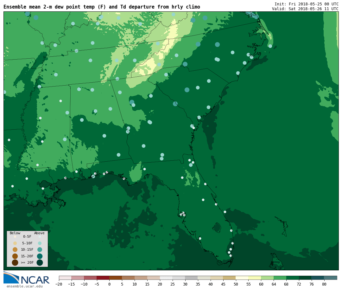Click the '64' colorbar tick label

[x=274, y=284]
